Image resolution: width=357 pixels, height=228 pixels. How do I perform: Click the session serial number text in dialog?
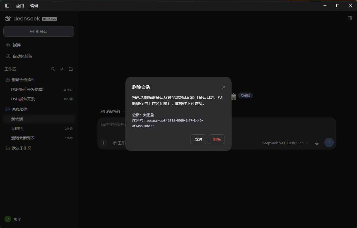click(168, 123)
